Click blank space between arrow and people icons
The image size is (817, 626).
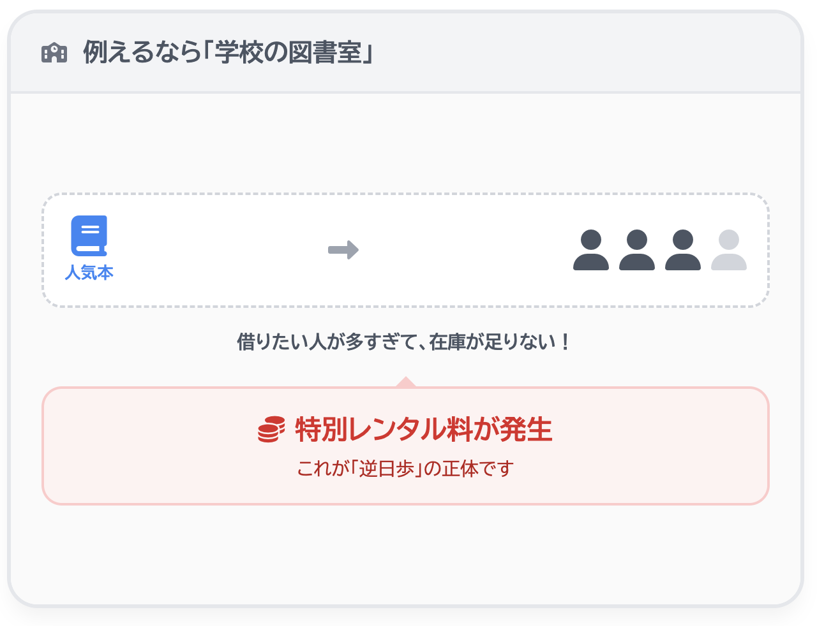click(466, 250)
